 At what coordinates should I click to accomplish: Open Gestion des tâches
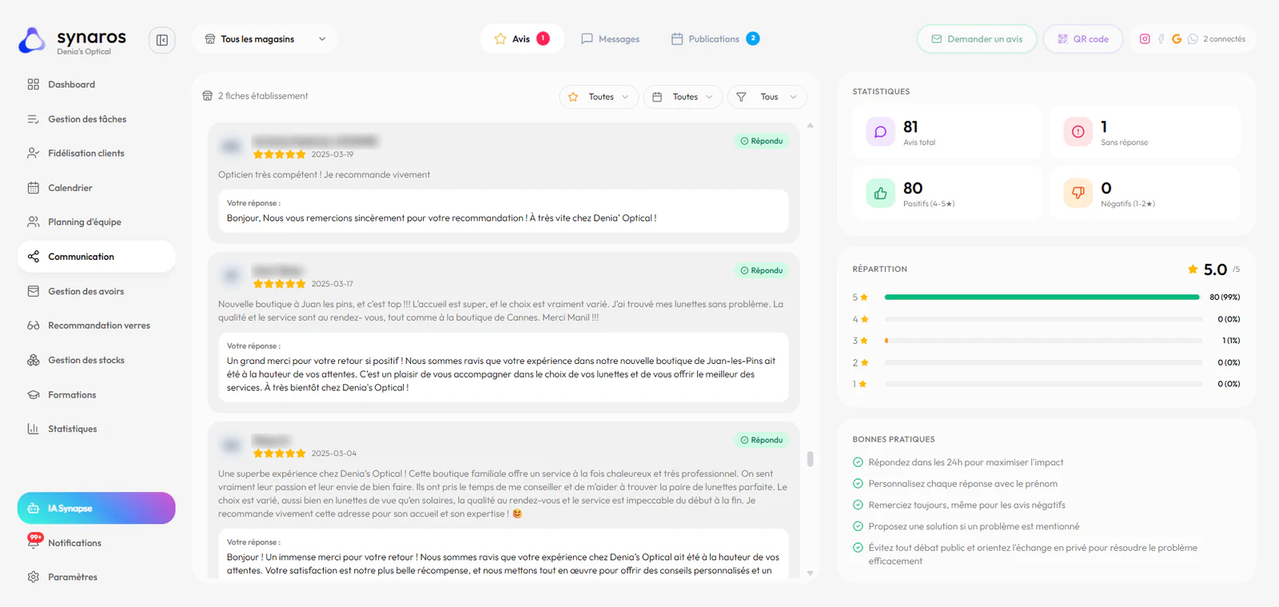coord(96,119)
